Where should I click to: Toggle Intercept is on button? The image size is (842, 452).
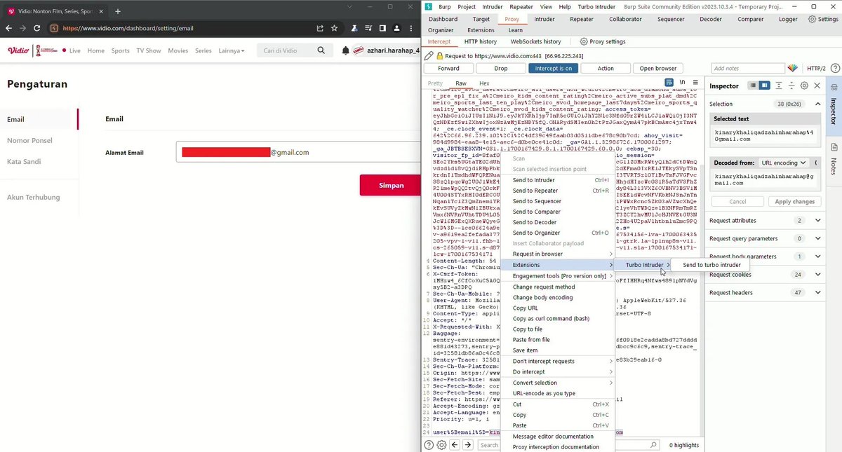[554, 68]
